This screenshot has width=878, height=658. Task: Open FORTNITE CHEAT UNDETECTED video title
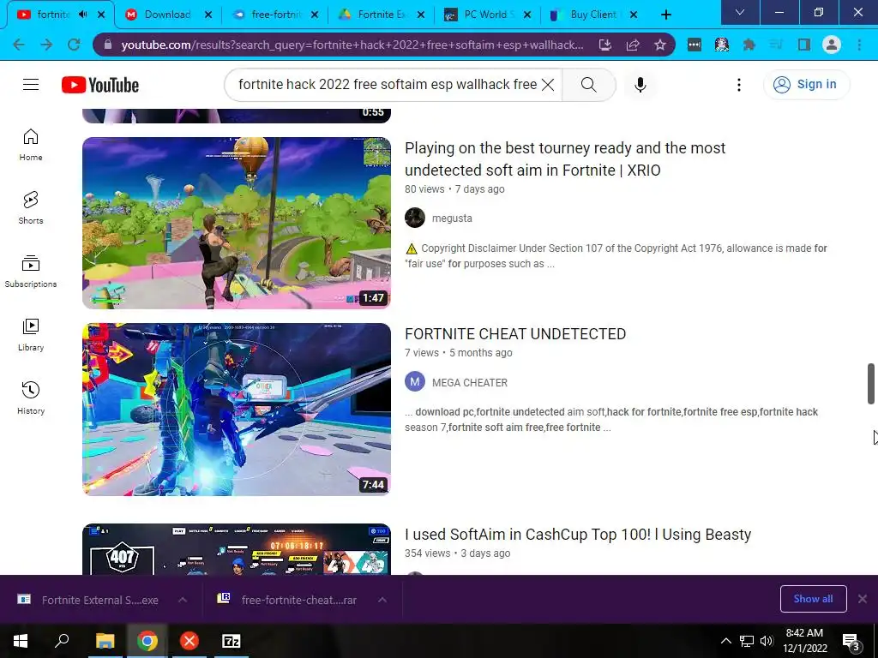(x=515, y=334)
